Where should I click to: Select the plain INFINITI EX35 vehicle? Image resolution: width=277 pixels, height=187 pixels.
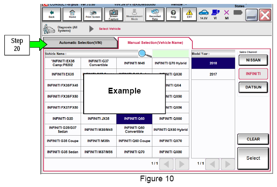[63, 74]
